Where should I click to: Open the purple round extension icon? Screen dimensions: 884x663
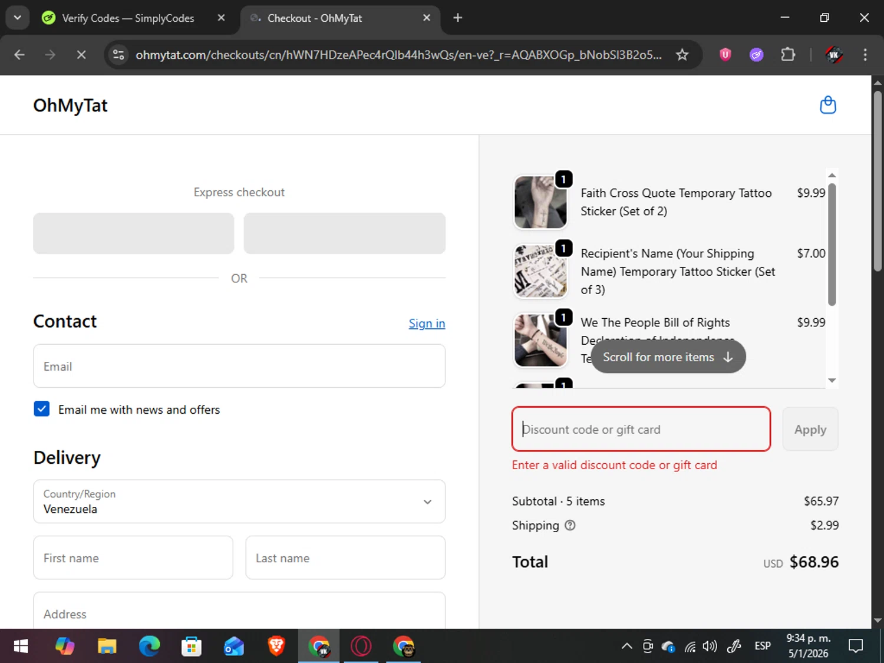point(756,55)
